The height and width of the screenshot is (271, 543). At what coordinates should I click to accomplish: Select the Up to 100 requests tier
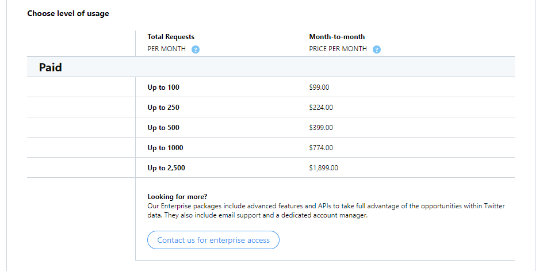[x=163, y=87]
